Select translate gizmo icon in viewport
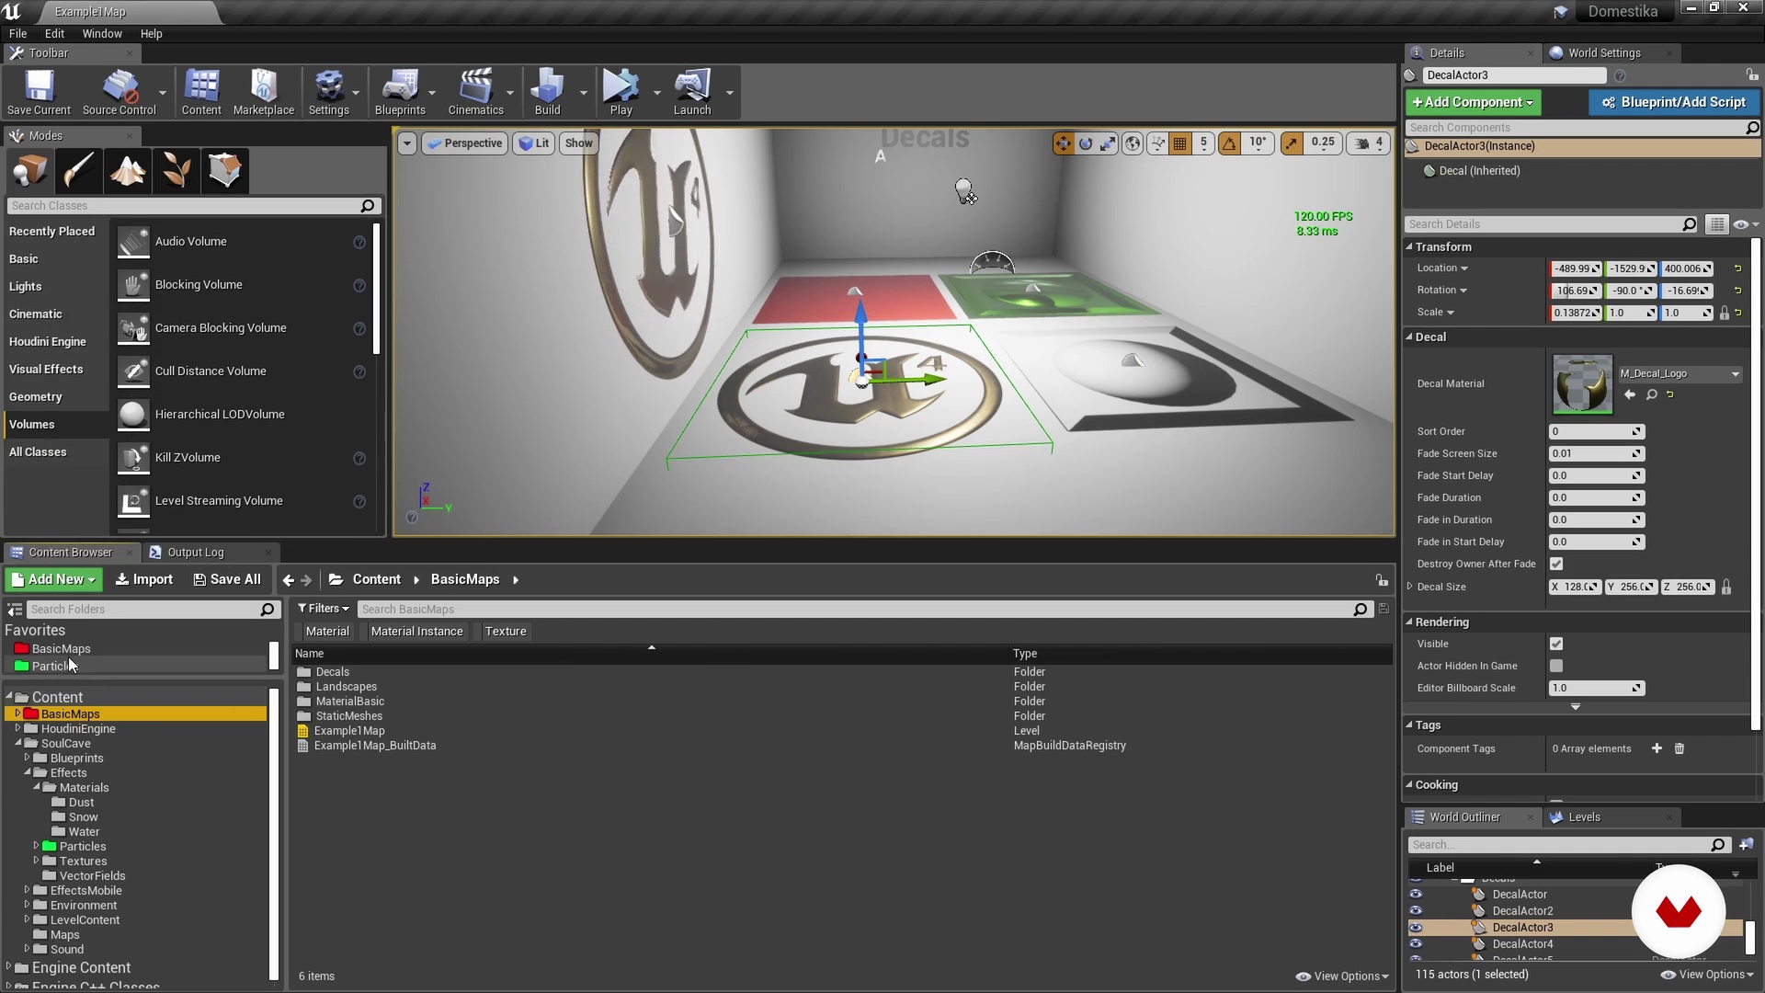Image resolution: width=1765 pixels, height=993 pixels. point(1064,143)
